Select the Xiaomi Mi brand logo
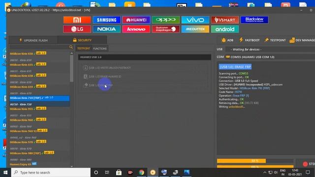Screen dimensions: 315x177 (x=77, y=20)
